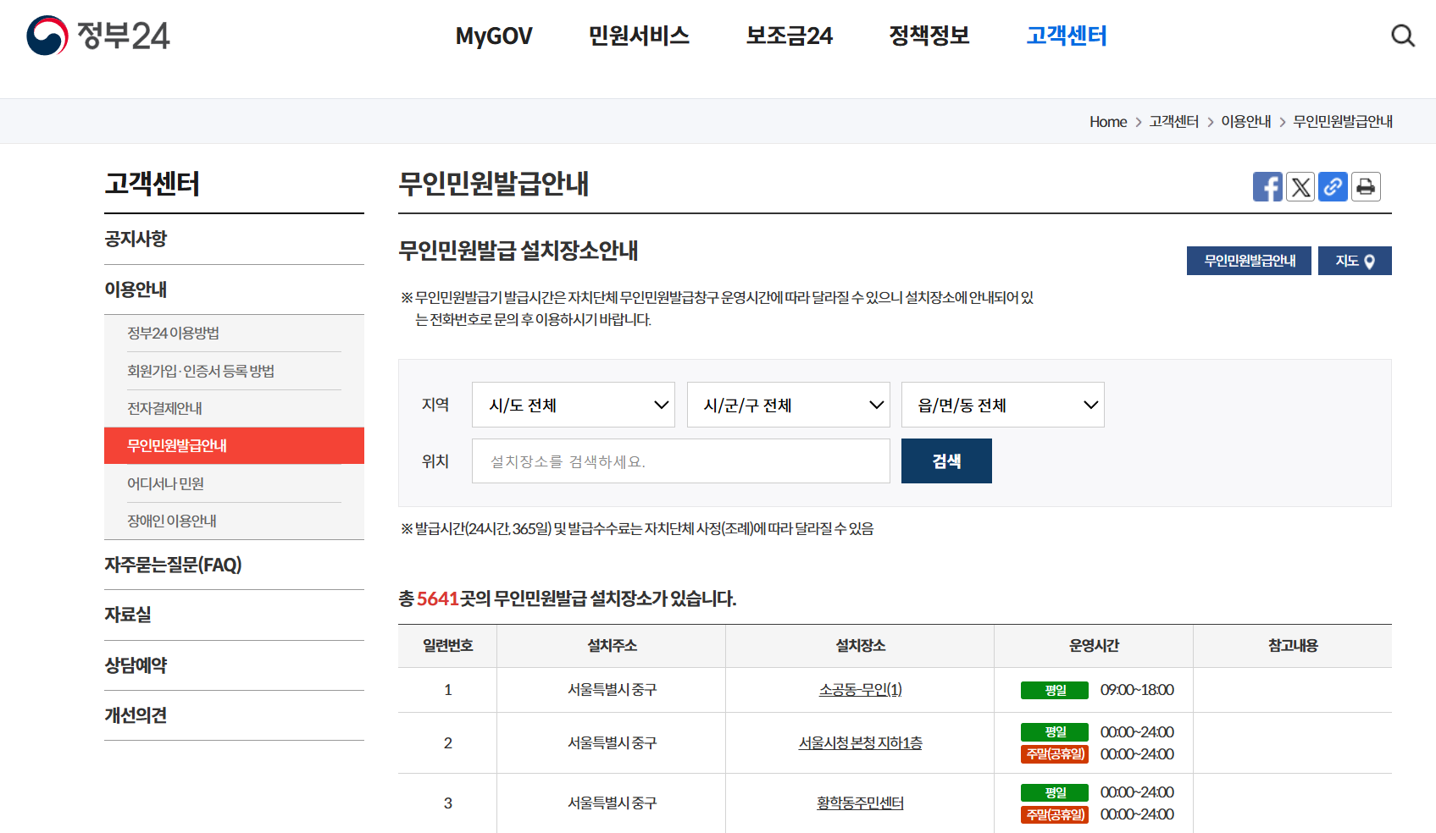Open the 시/군/구 전체 dropdown

tap(789, 405)
